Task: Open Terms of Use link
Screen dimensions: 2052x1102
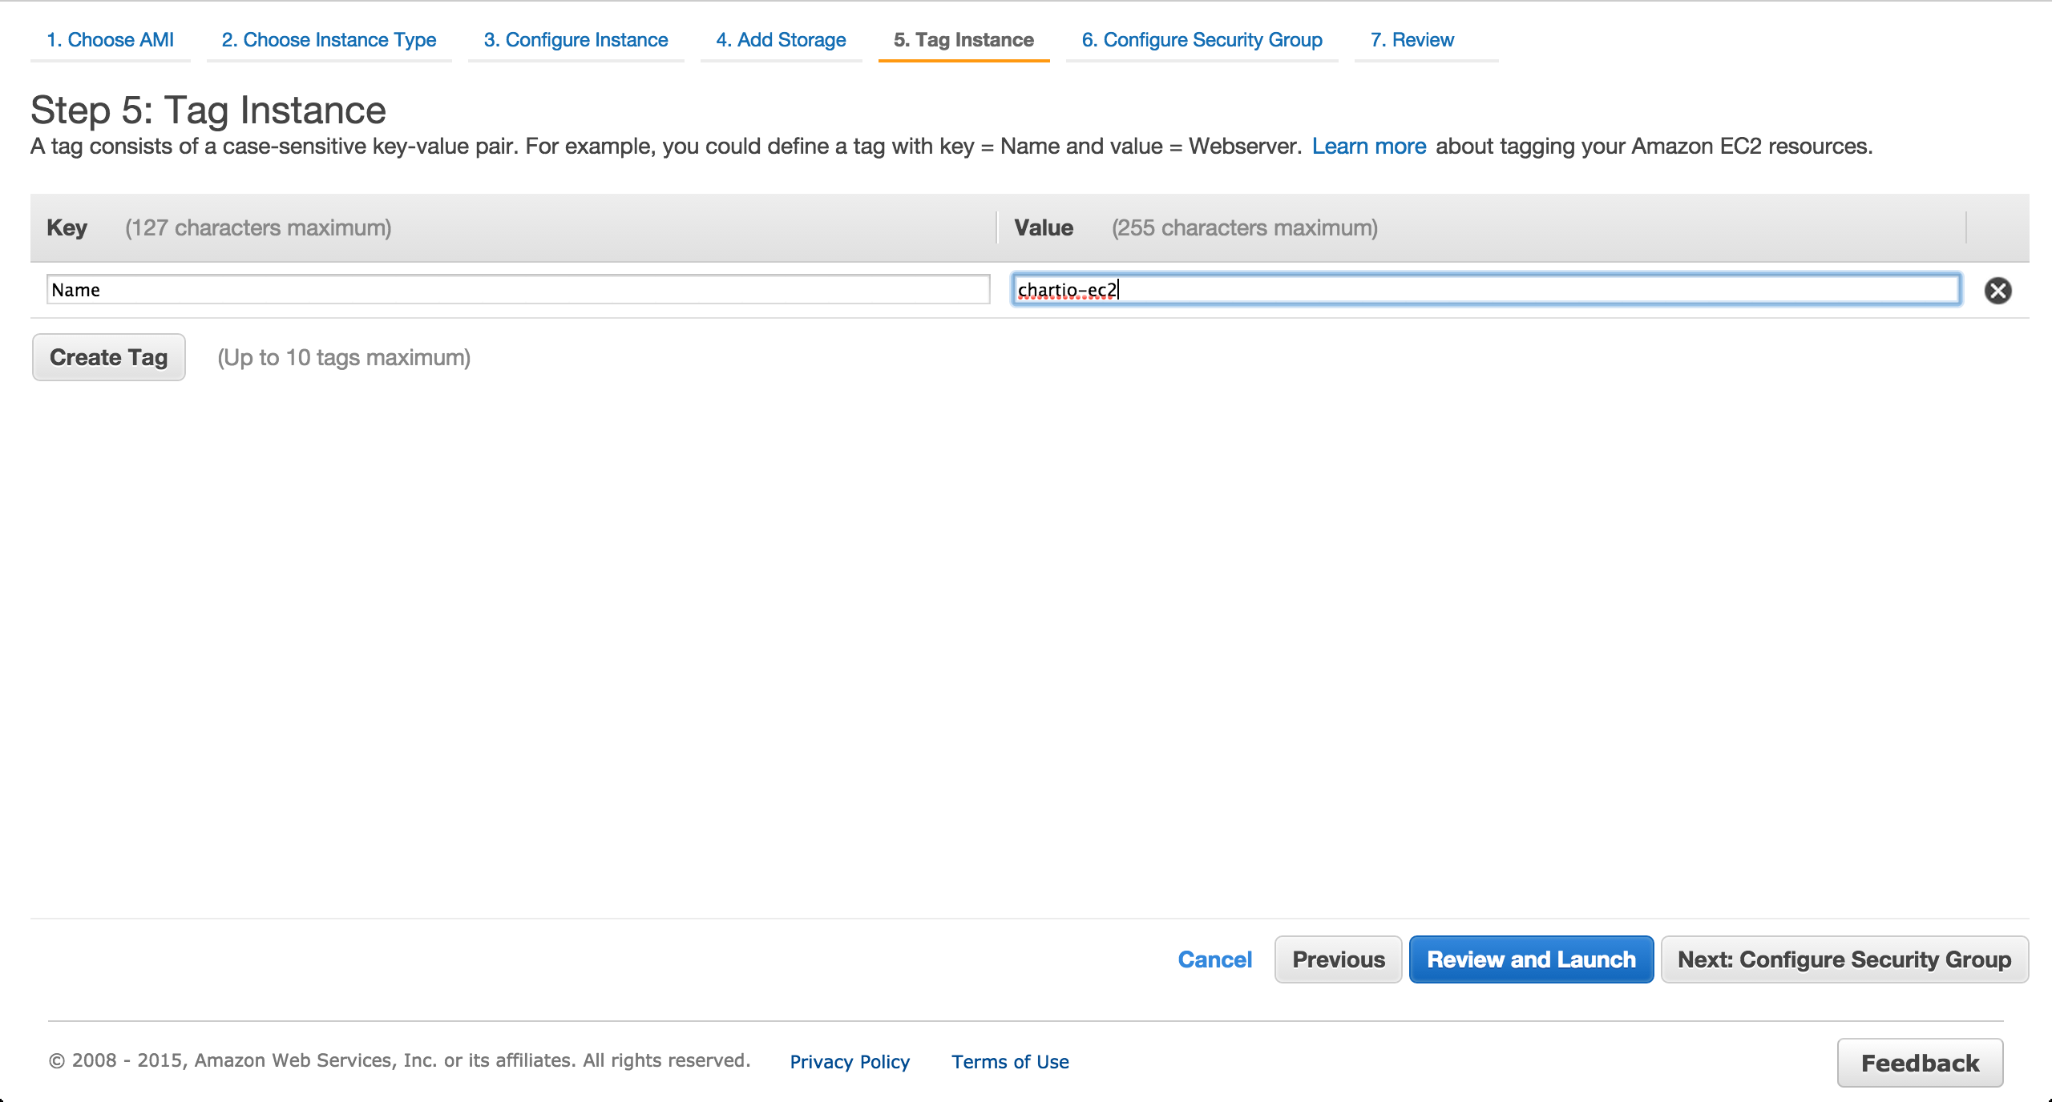Action: [1010, 1062]
